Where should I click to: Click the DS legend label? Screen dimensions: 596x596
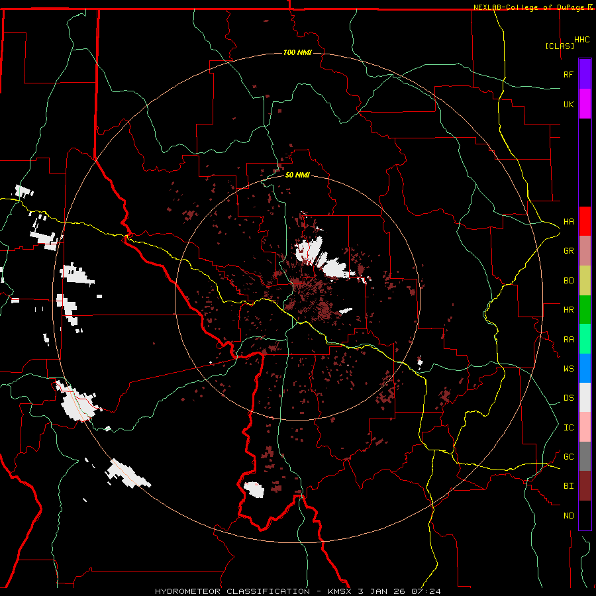coord(568,398)
